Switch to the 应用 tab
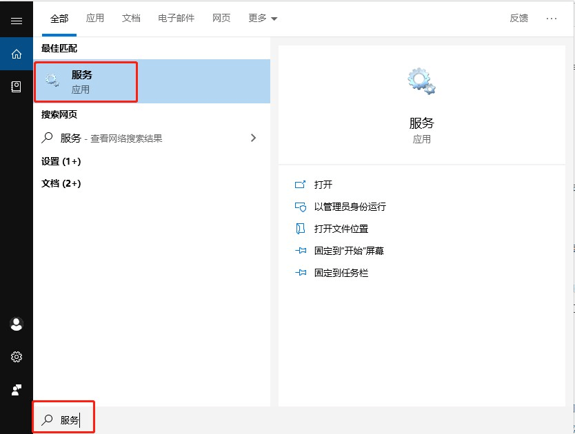 point(95,19)
